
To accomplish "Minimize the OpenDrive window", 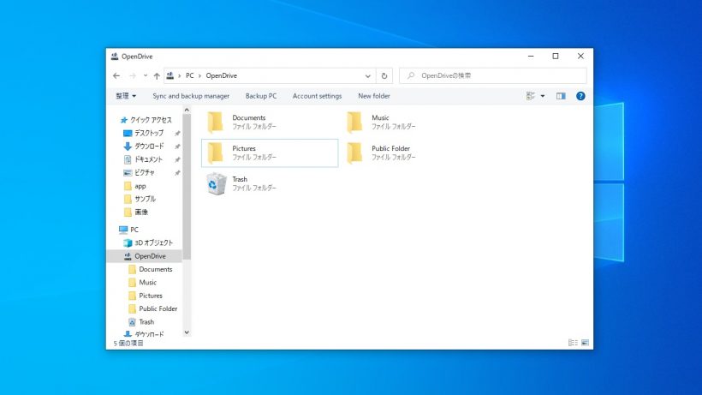I will pos(531,57).
